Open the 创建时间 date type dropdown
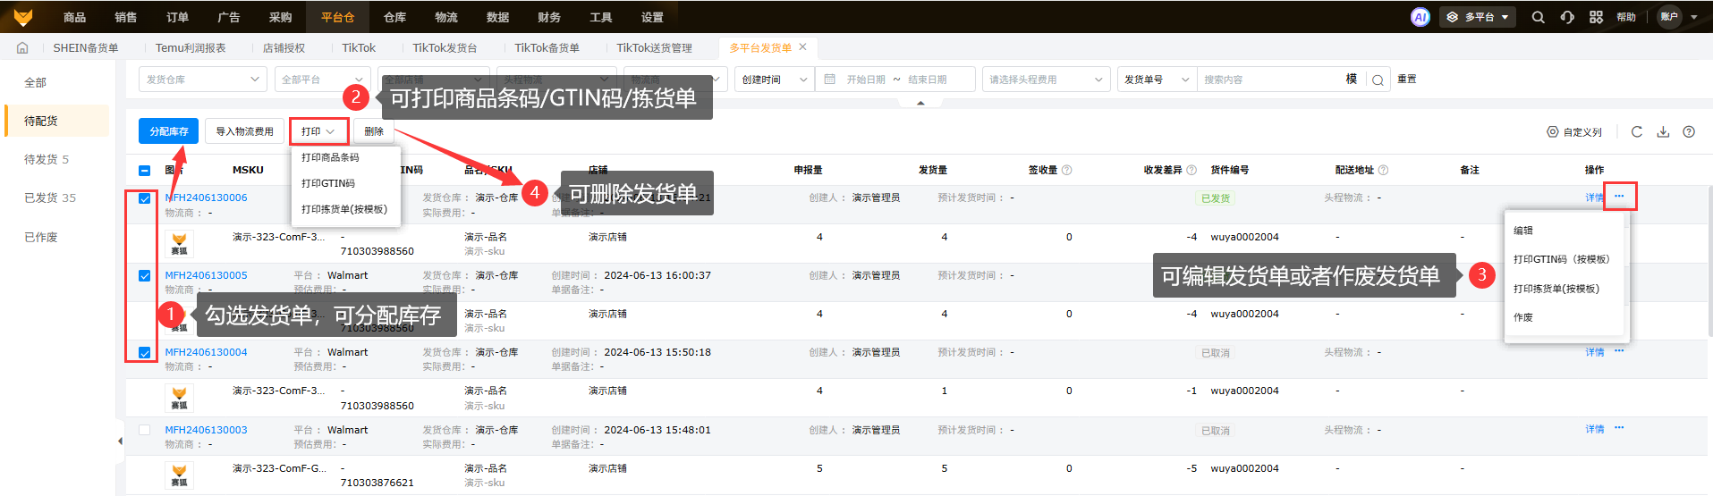Image resolution: width=1713 pixels, height=496 pixels. click(x=774, y=80)
